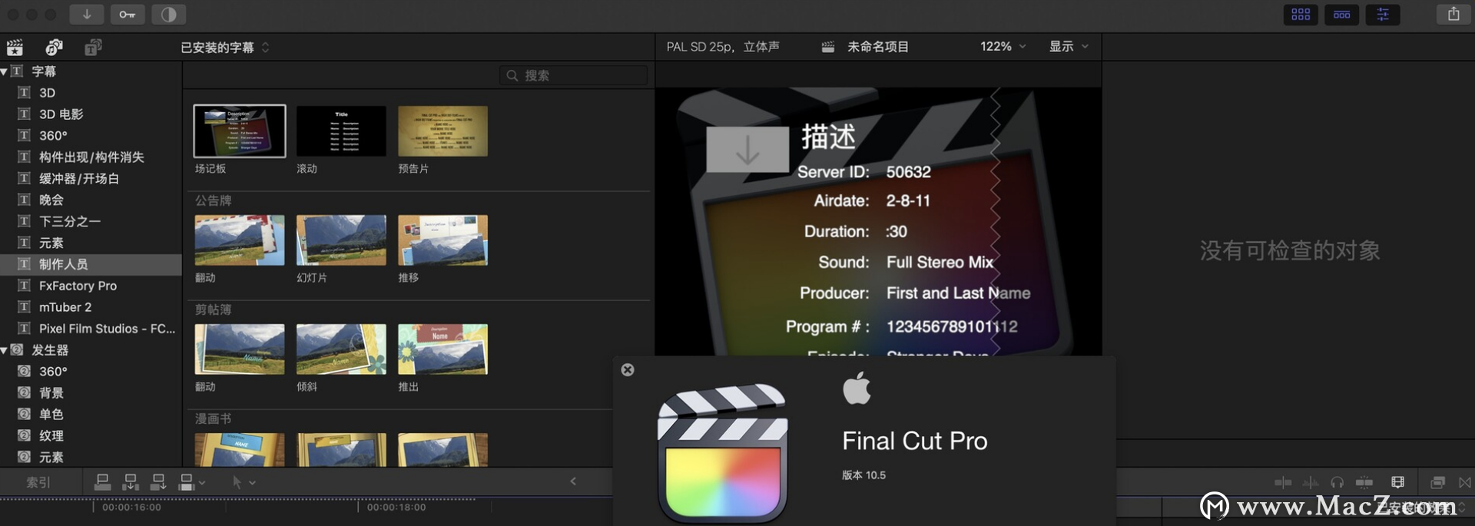Image resolution: width=1475 pixels, height=526 pixels.
Task: Select the 晚会 category
Action: pyautogui.click(x=91, y=200)
